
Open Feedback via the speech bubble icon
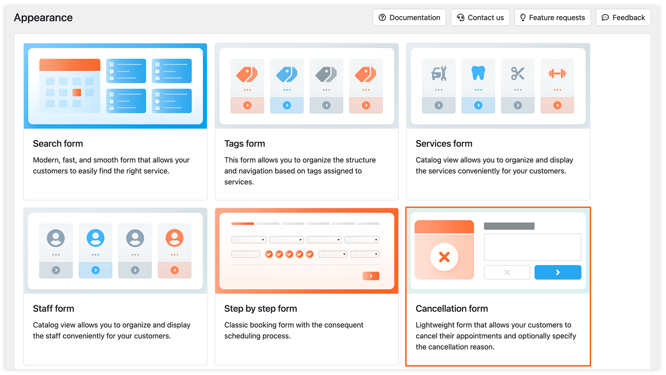coord(605,18)
